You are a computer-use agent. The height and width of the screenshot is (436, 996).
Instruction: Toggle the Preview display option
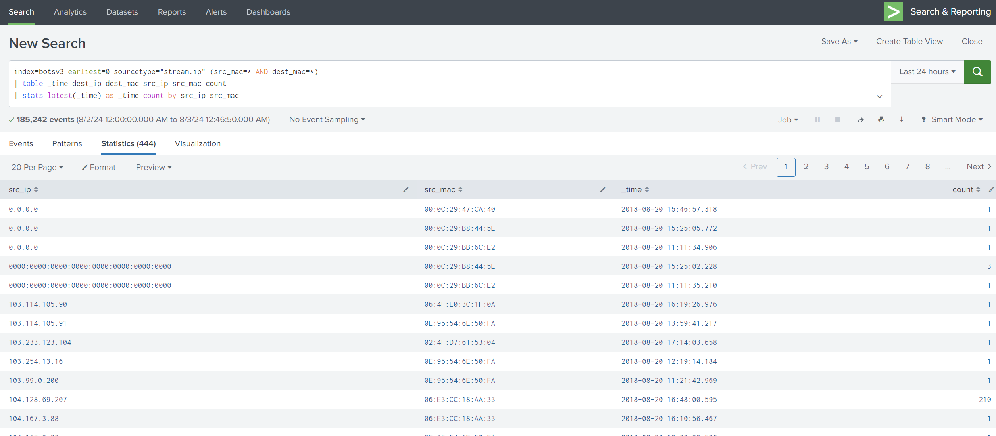pyautogui.click(x=153, y=167)
